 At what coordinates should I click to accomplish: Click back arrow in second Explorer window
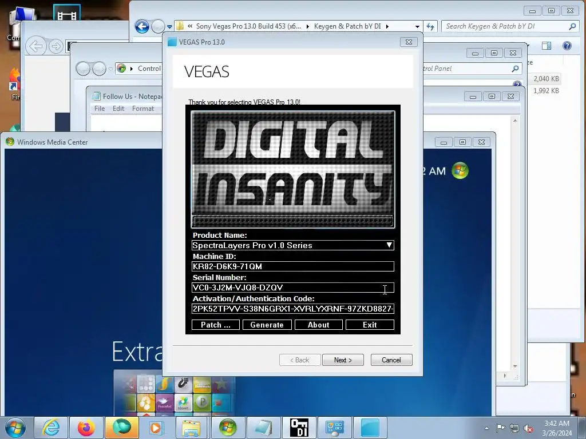[x=35, y=47]
